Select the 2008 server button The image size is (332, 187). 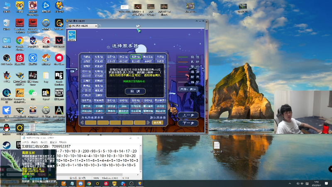(123, 106)
